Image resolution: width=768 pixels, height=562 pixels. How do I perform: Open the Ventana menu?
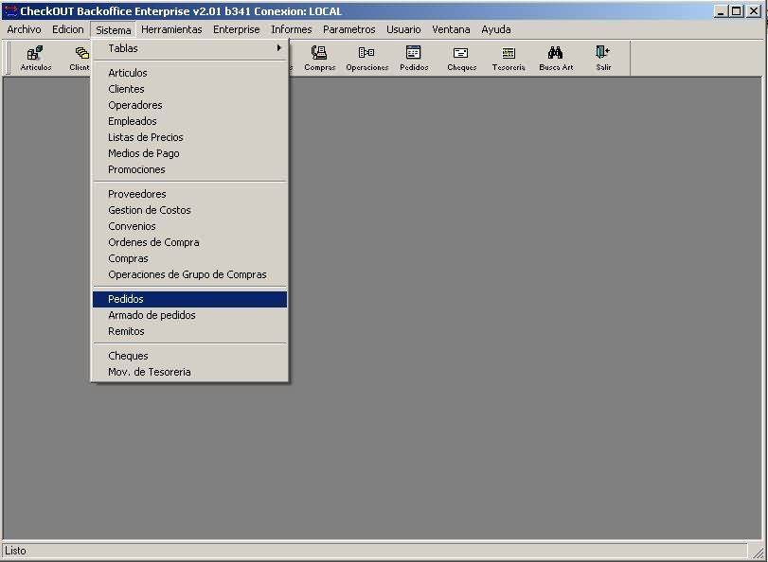click(x=451, y=29)
